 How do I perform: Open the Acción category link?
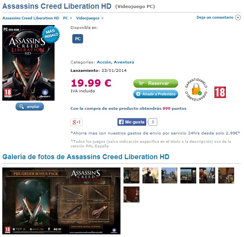click(x=104, y=62)
